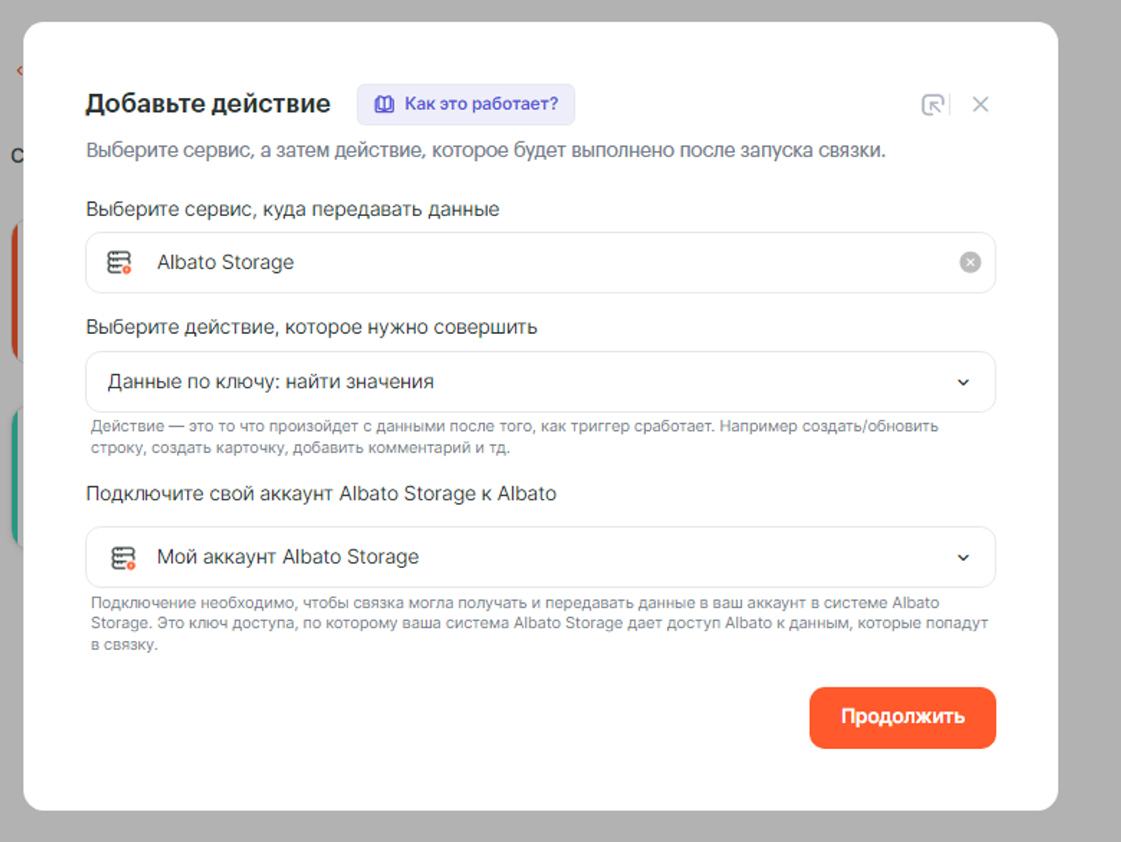Screen dimensions: 1121x842
Task: Open "Данные по ключу: найти значения" action list
Action: (x=521, y=382)
